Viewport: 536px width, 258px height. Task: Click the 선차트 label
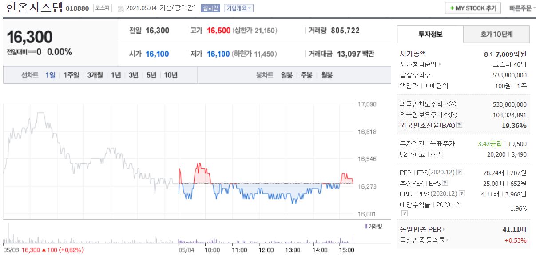tap(29, 75)
